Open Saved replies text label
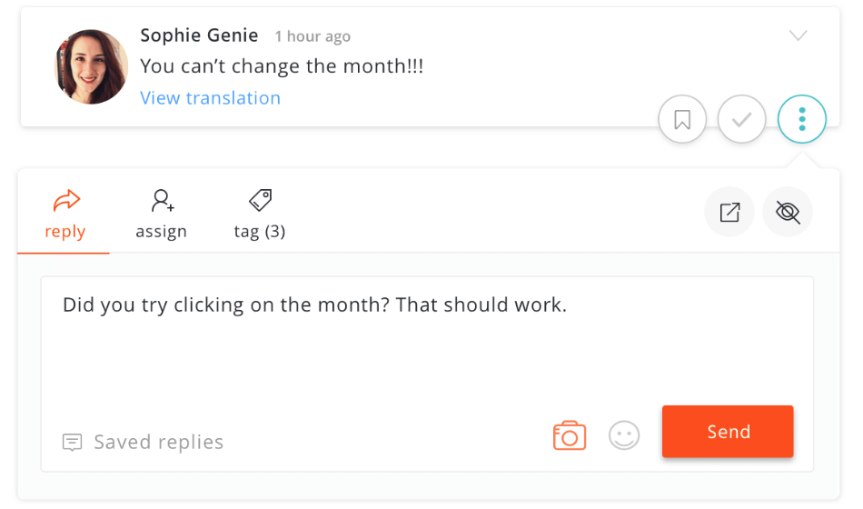 (x=159, y=443)
